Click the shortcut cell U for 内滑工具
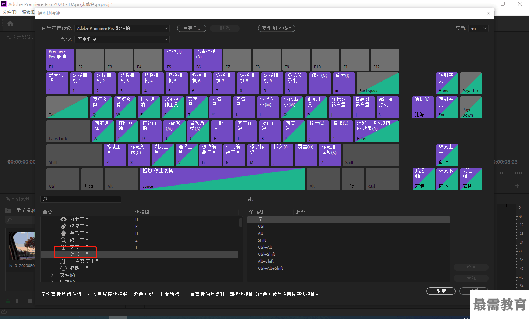 click(x=137, y=219)
